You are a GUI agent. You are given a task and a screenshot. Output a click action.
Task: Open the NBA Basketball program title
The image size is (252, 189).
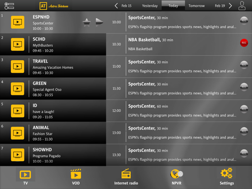point(144,40)
